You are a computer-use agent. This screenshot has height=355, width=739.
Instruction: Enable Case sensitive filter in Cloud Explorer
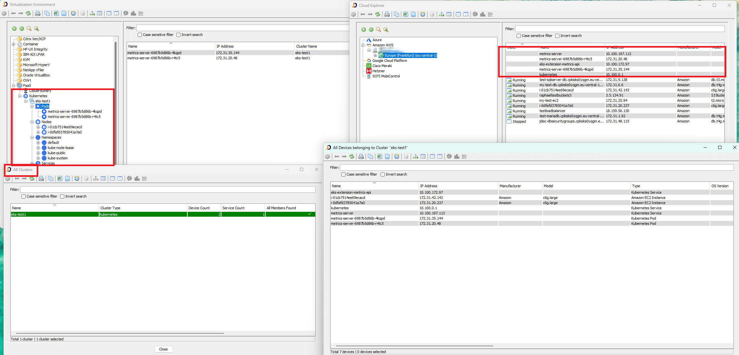[x=518, y=36]
